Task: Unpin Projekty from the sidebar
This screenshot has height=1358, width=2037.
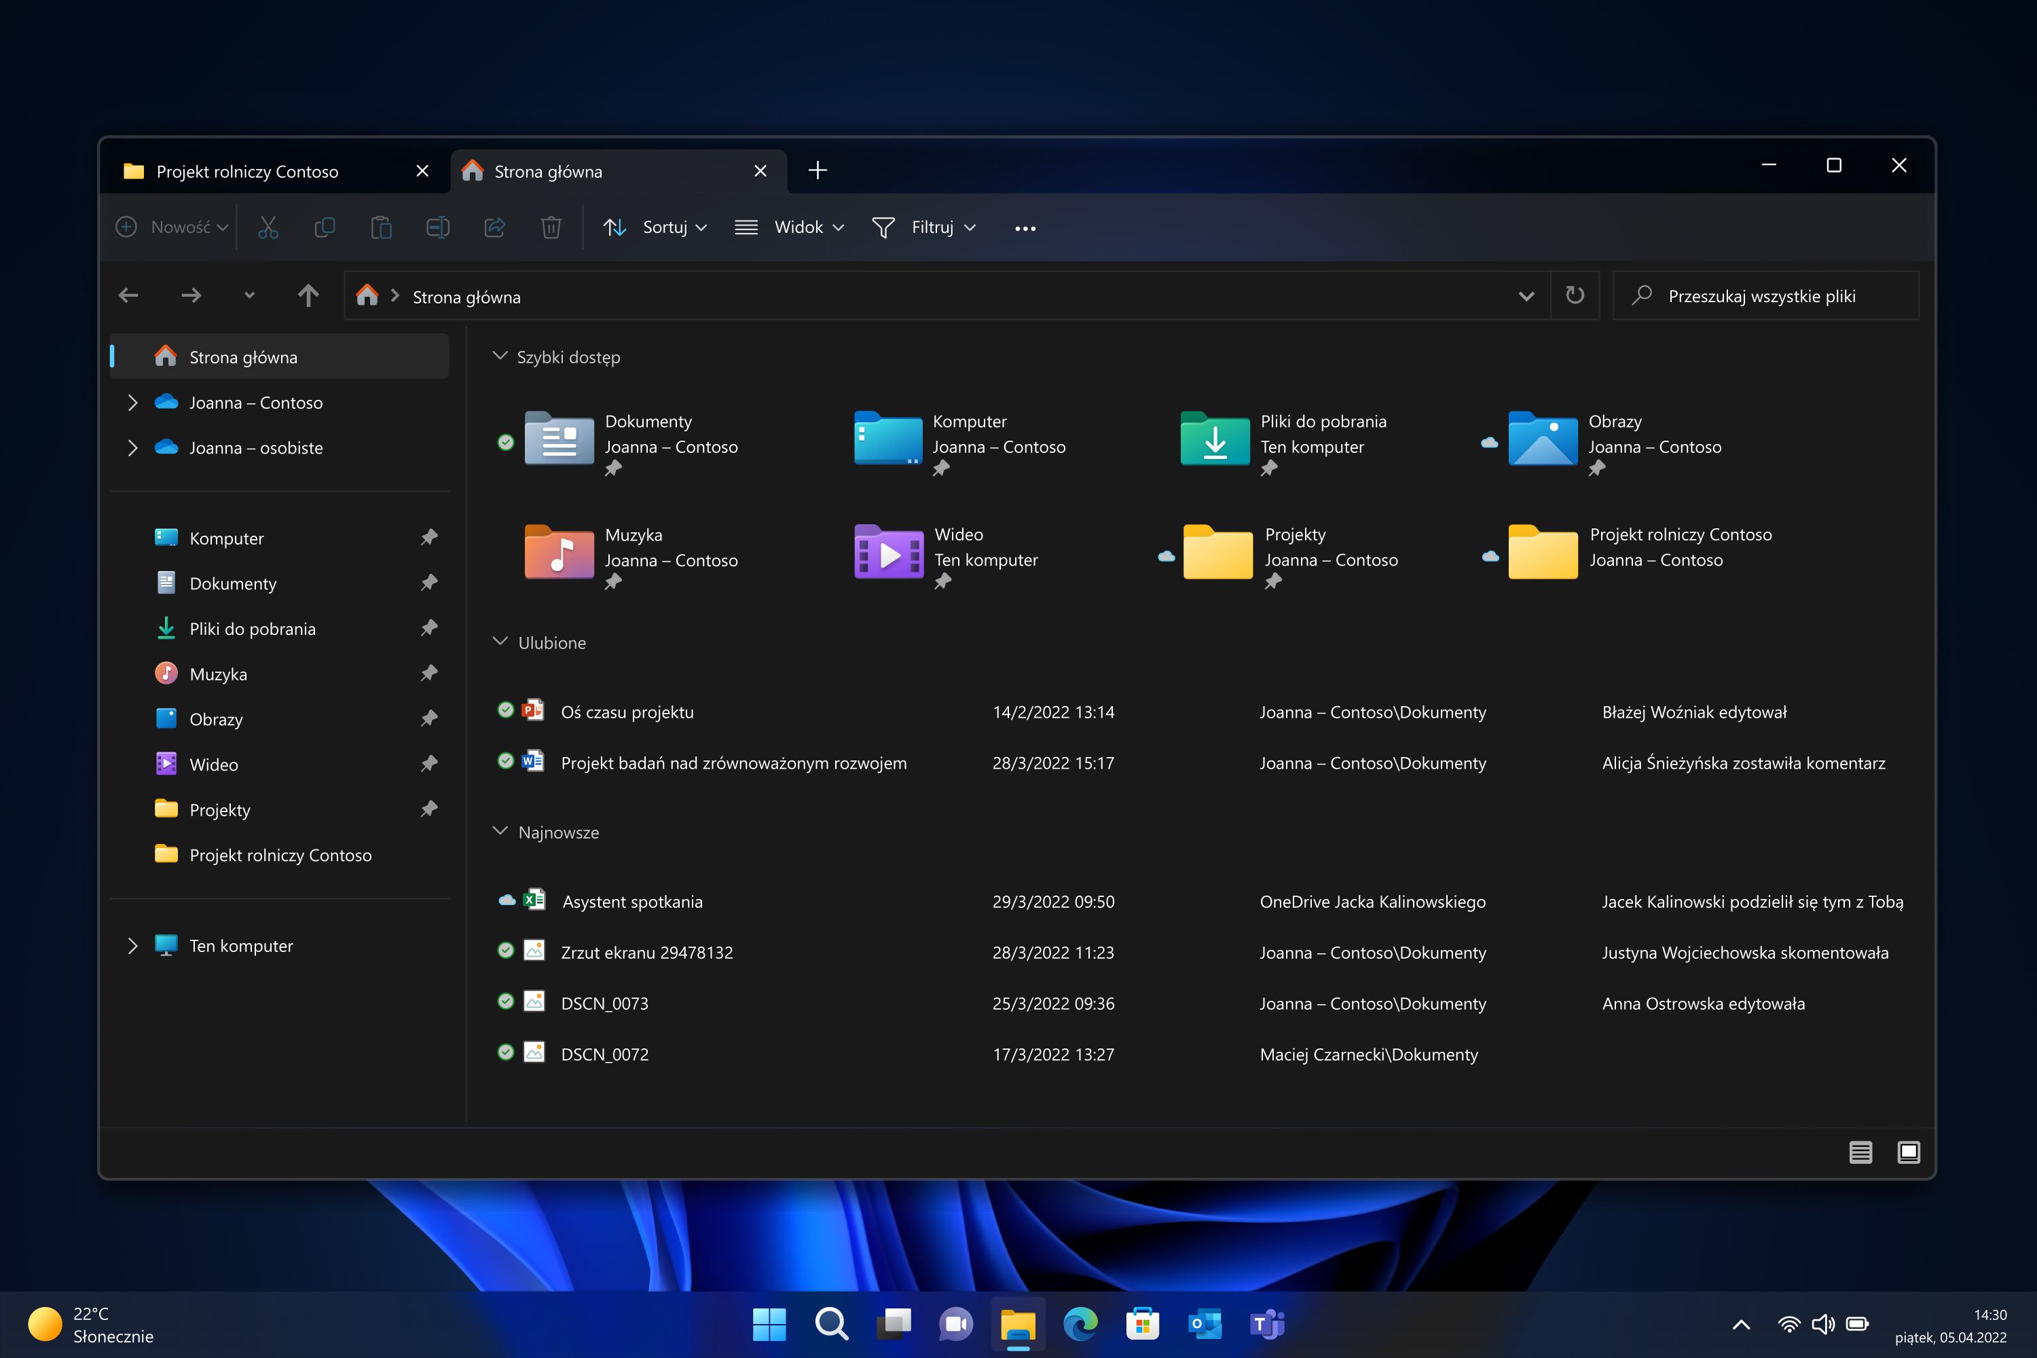Action: click(x=428, y=809)
